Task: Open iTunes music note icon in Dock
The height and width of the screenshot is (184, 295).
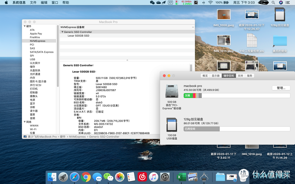Action: point(154,177)
